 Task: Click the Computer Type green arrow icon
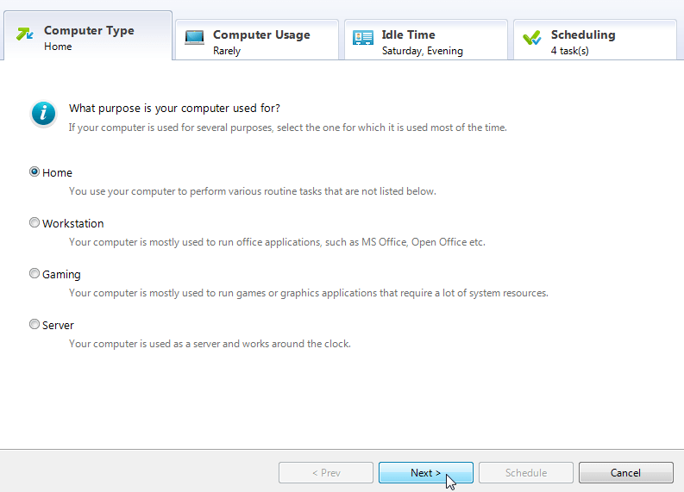[25, 34]
